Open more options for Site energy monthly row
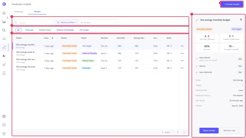Screen dimensions: 246x138 tap(182, 46)
